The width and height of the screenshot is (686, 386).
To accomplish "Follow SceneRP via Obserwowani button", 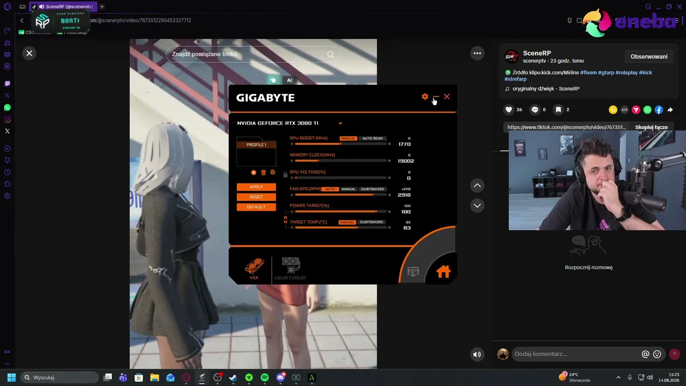I will coord(649,57).
